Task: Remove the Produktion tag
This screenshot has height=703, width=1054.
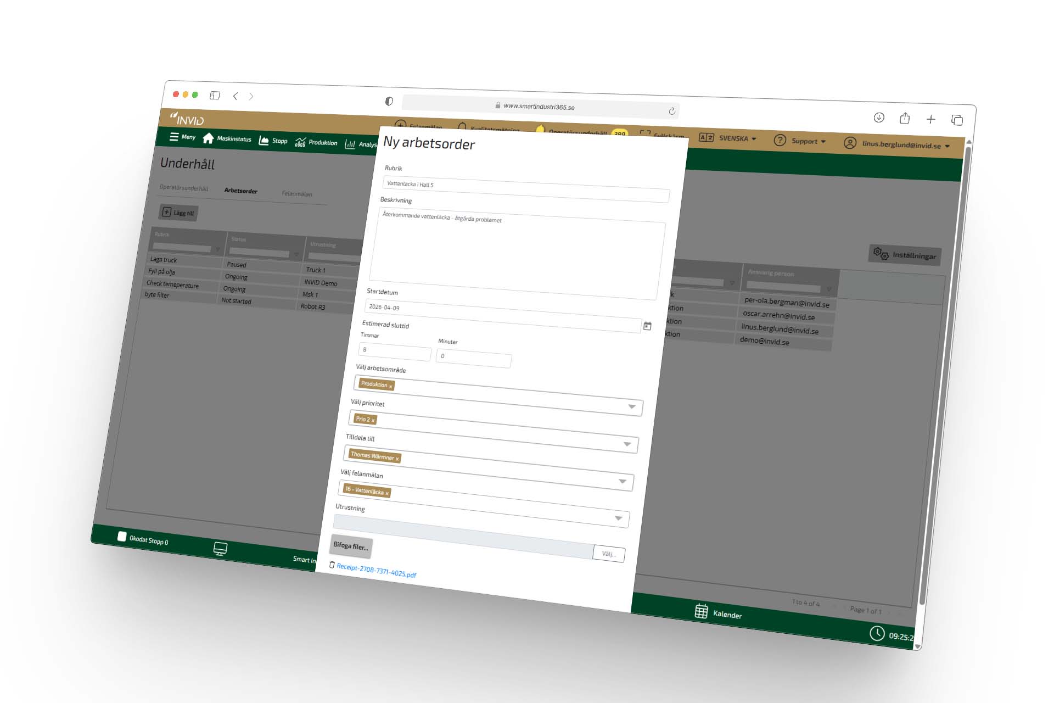Action: (391, 386)
